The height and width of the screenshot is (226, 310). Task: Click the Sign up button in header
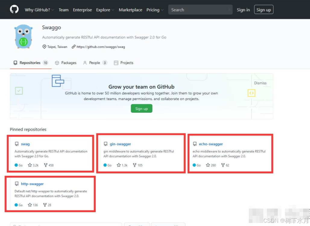coord(264,9)
